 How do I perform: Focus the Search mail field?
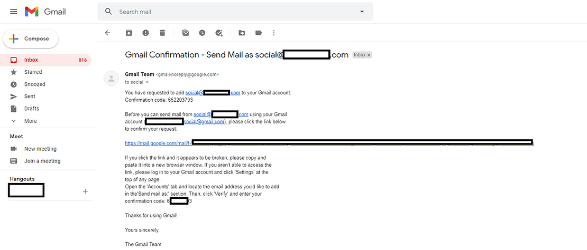click(233, 12)
